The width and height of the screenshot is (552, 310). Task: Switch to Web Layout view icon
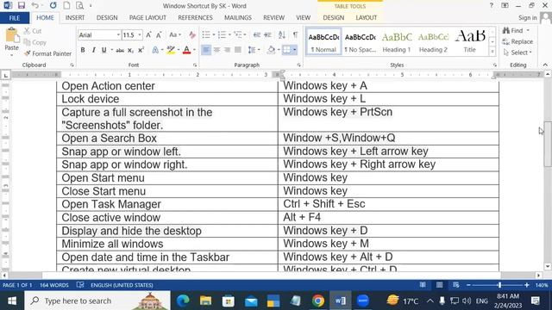tap(456, 285)
